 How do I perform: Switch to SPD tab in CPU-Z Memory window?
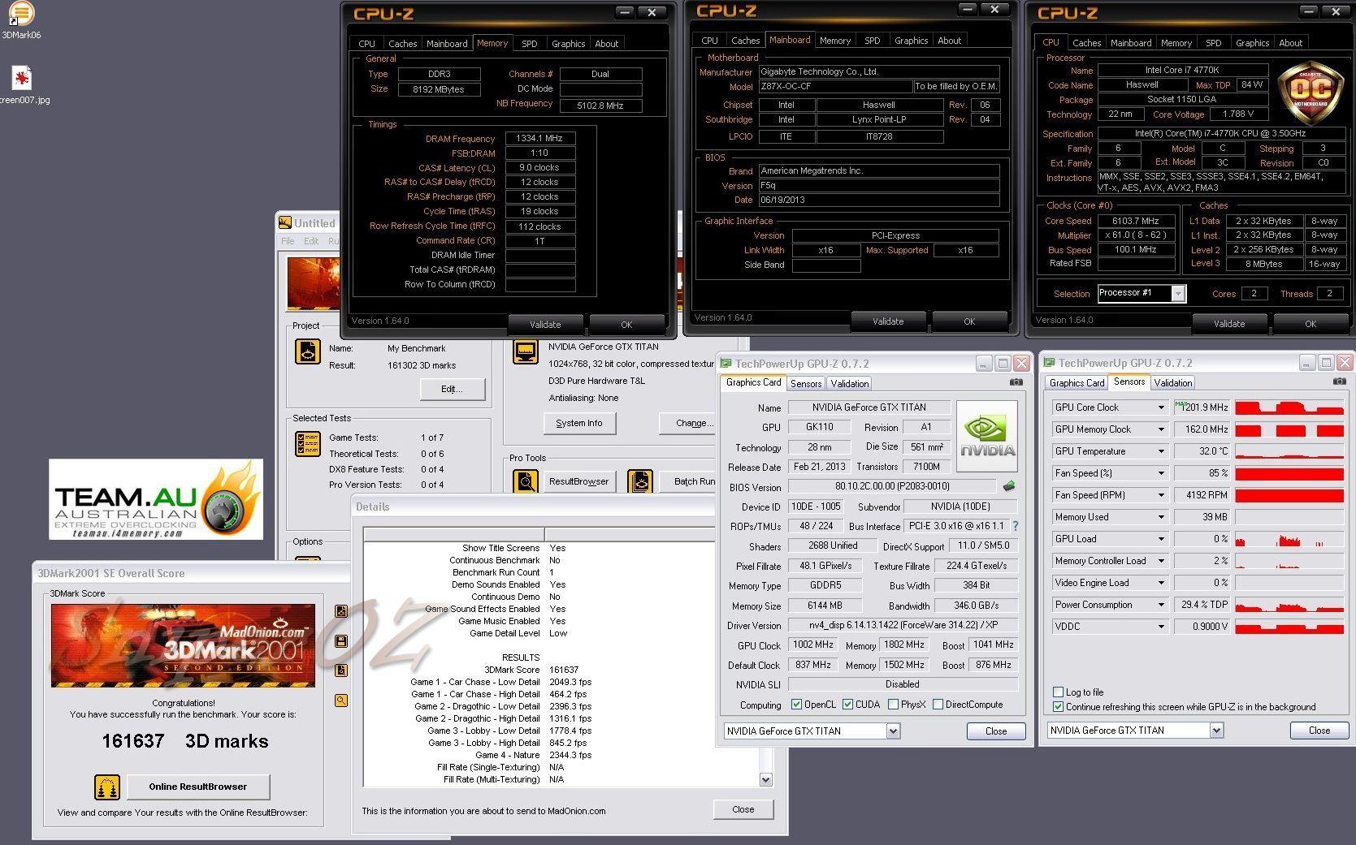530,44
